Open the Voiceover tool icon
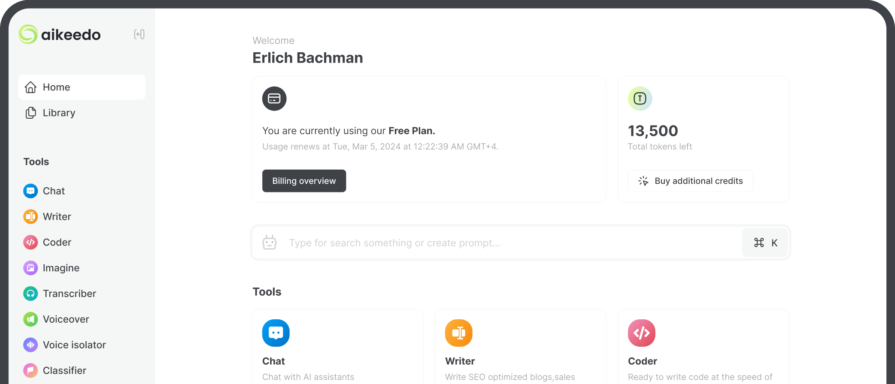The width and height of the screenshot is (895, 384). [x=30, y=320]
